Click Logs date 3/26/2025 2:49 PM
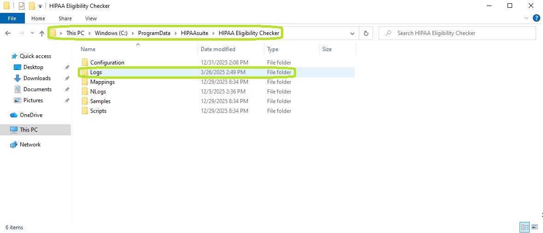This screenshot has height=233, width=543. [223, 72]
